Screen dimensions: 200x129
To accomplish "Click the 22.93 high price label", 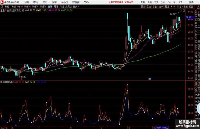I will [172, 14].
